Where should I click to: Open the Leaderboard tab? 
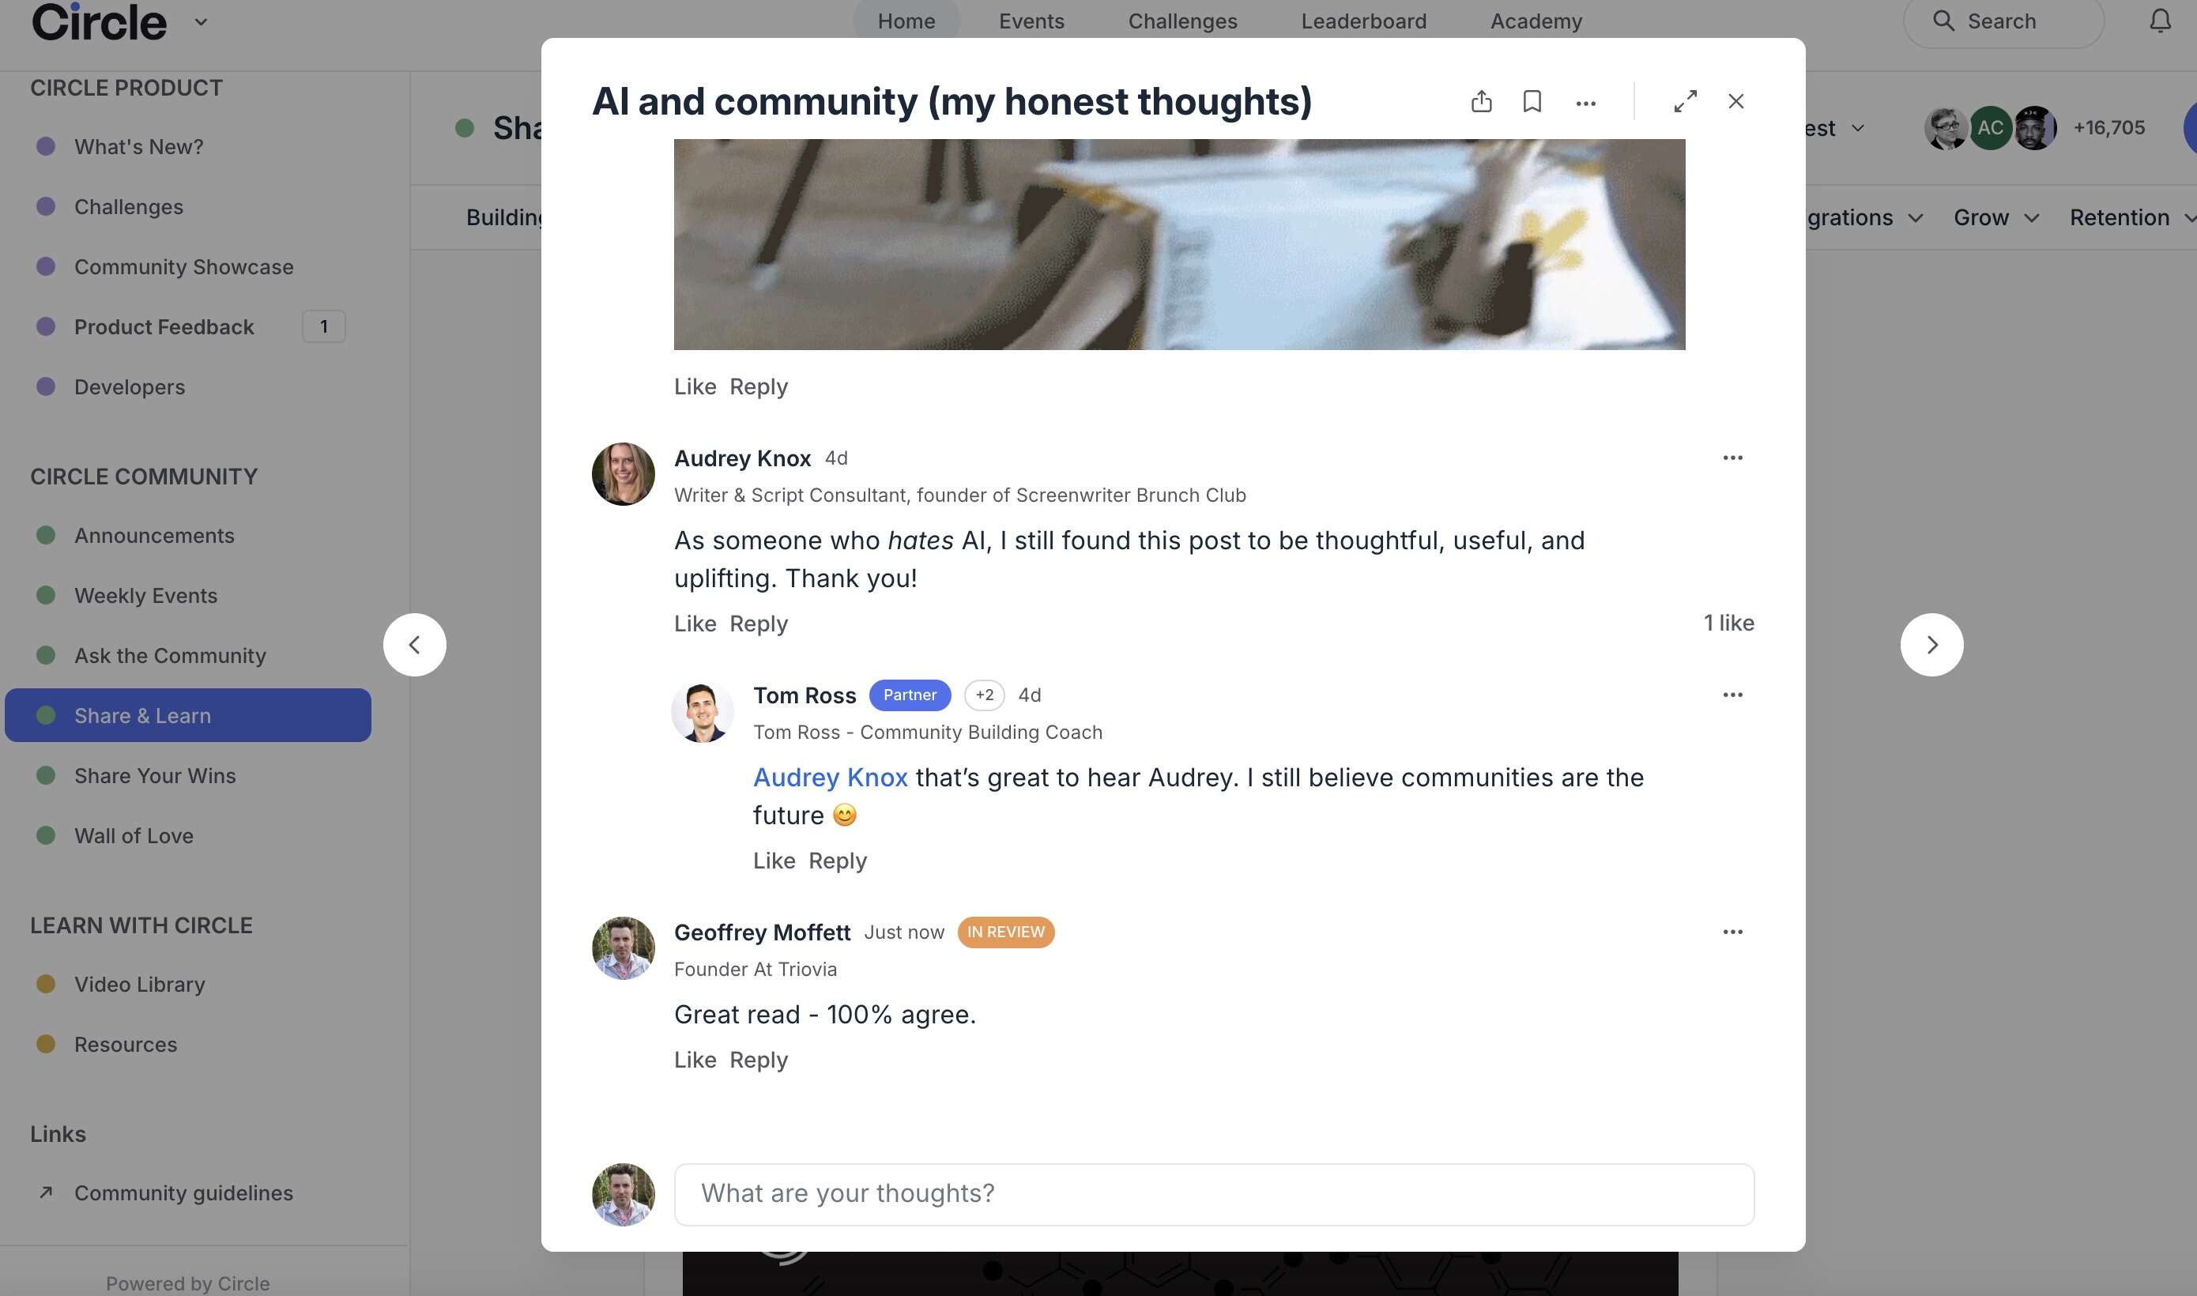[x=1363, y=21]
